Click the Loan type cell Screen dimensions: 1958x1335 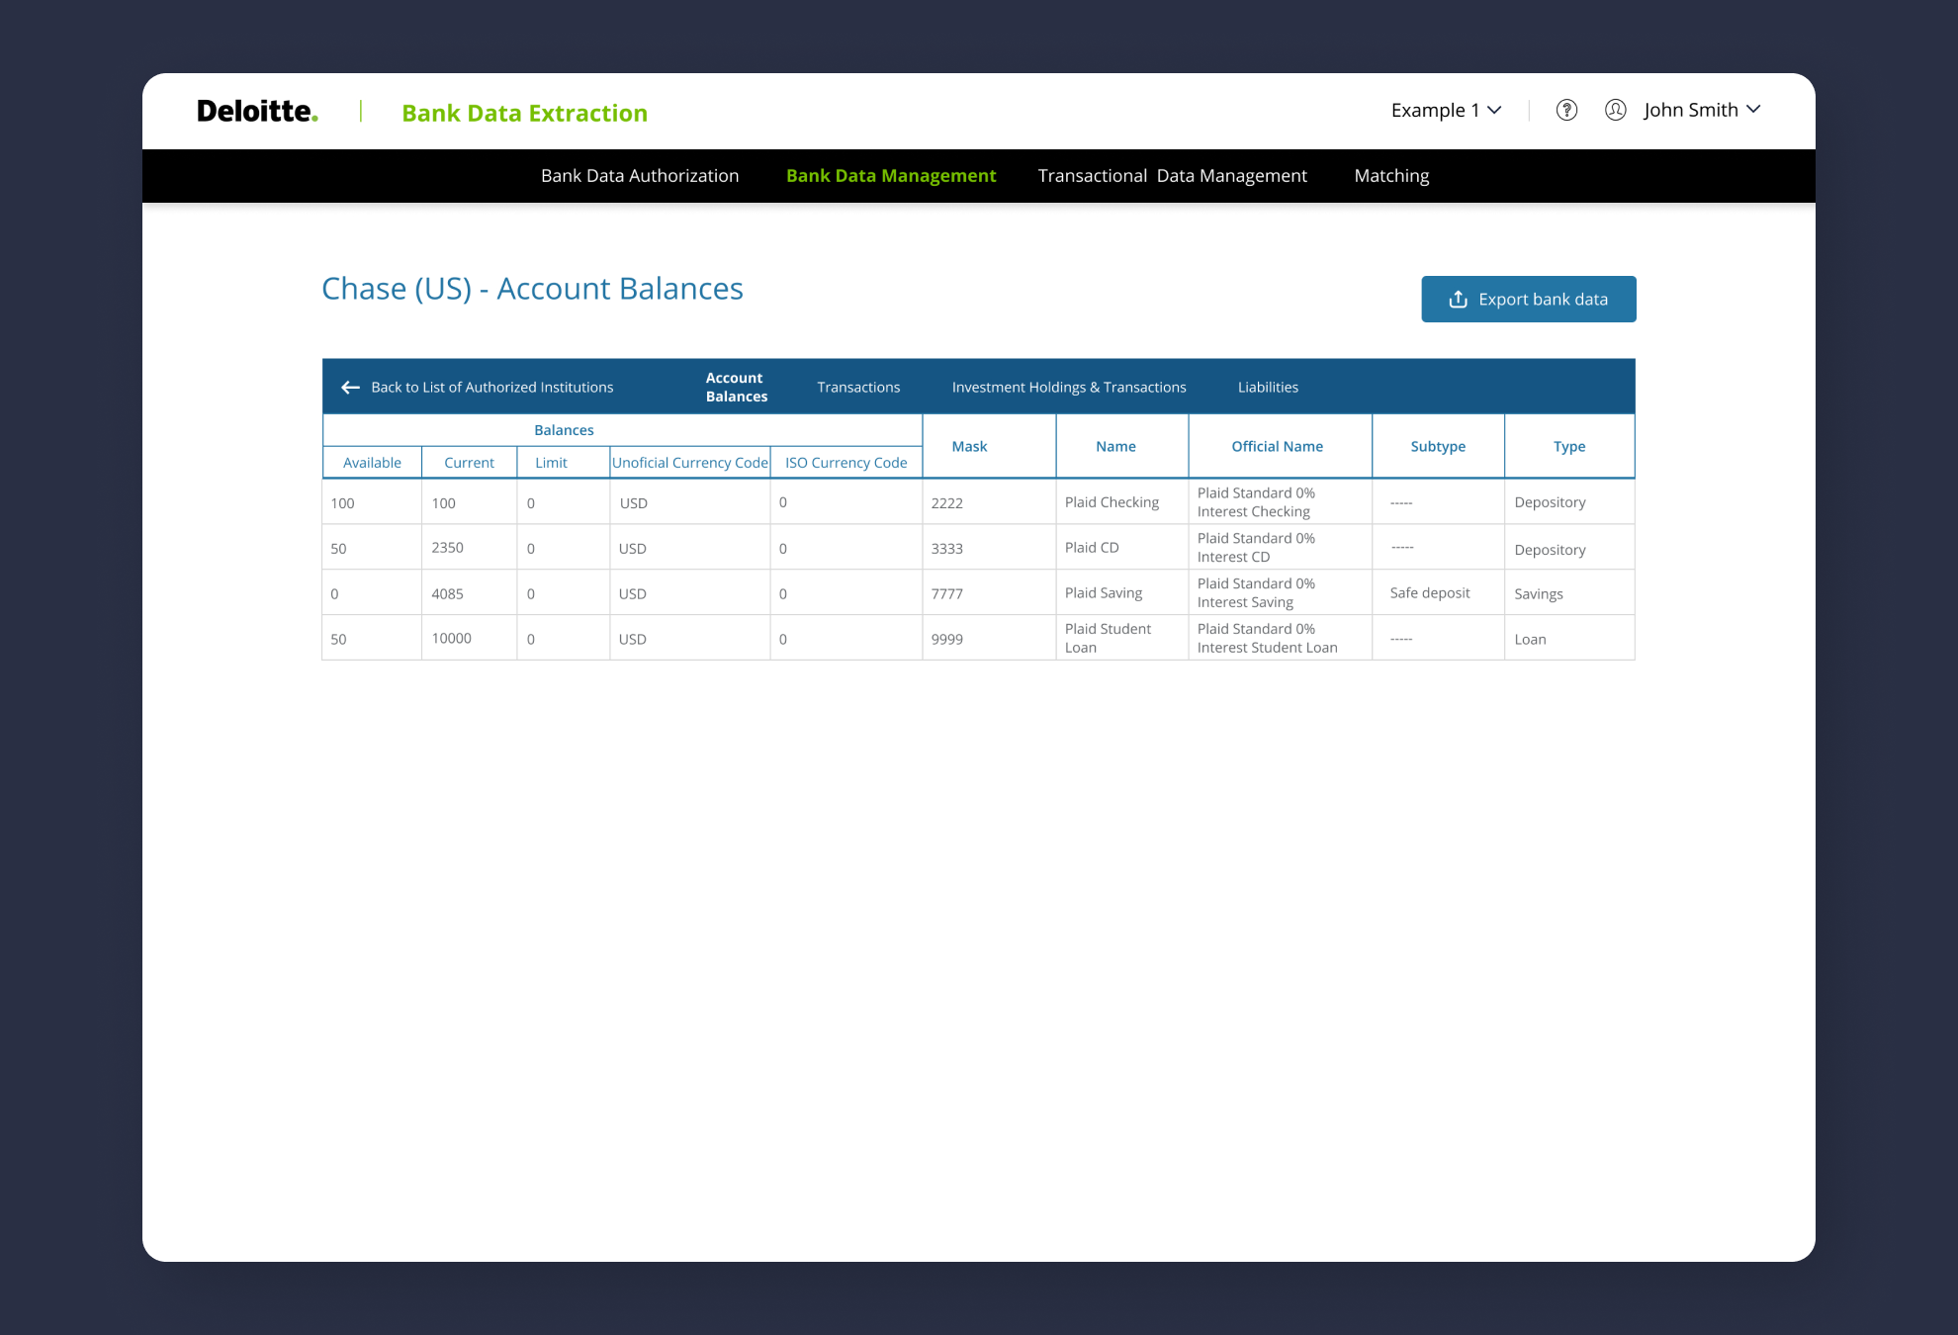(x=1569, y=639)
